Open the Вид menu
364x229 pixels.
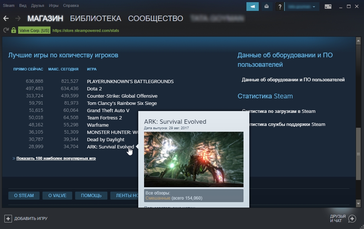[23, 5]
